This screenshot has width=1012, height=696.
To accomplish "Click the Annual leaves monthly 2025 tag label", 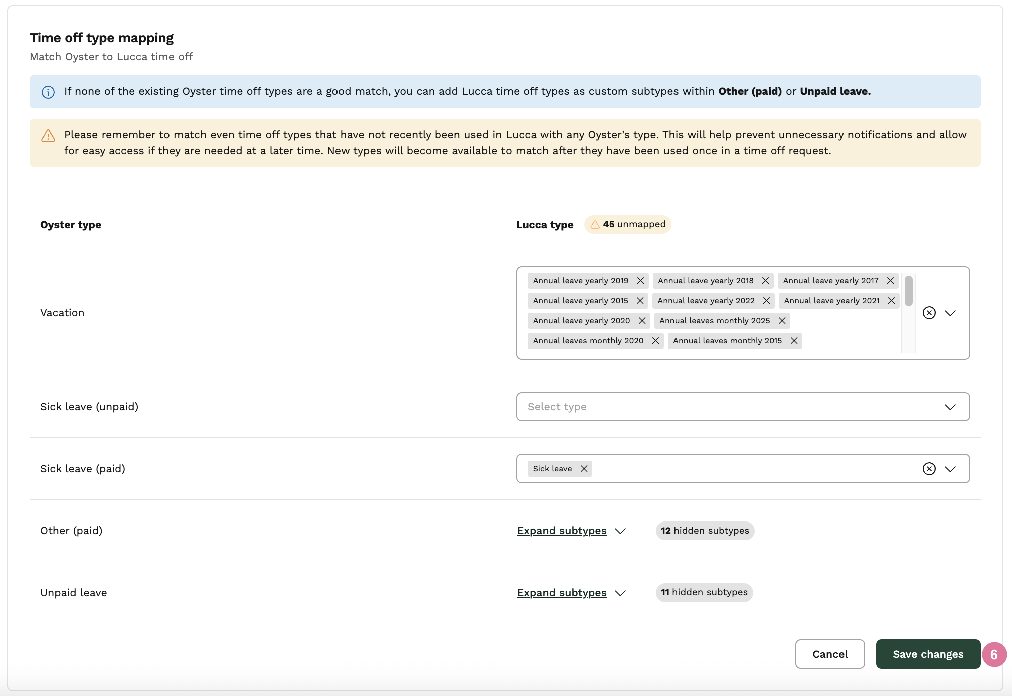I will [715, 321].
